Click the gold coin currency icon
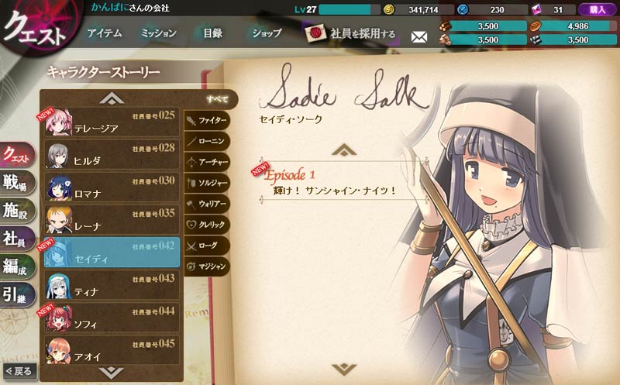Screen dimensions: 620x385 [x=389, y=9]
